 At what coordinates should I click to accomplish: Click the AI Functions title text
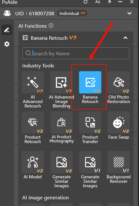click(32, 26)
